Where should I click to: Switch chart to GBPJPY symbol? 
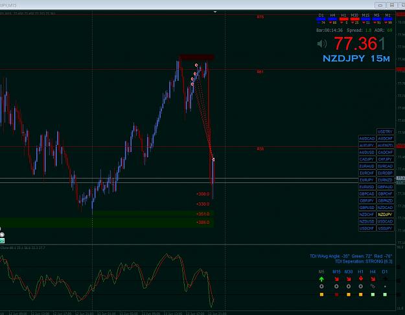367,201
